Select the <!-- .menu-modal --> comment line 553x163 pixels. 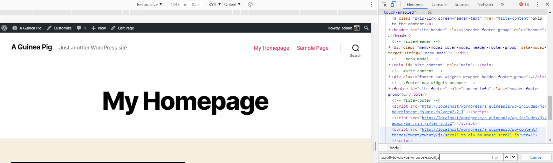(x=415, y=59)
